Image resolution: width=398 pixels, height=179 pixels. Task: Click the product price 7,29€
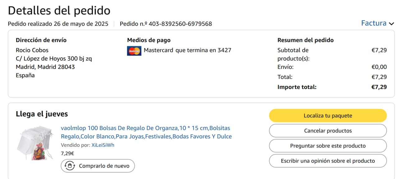(x=67, y=153)
